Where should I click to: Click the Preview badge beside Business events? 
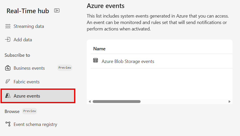(65, 68)
